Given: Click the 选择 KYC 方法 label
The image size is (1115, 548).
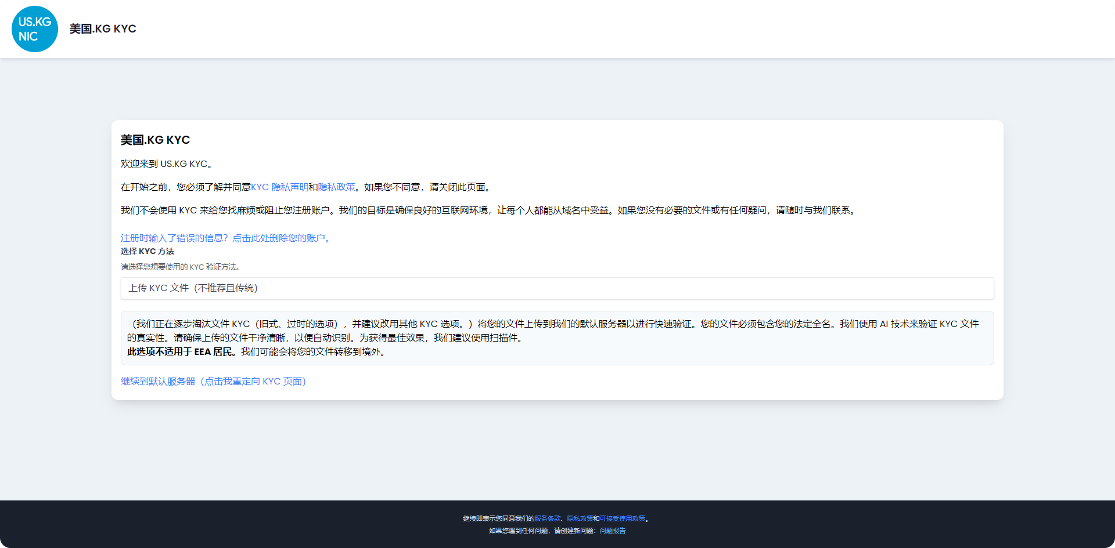Looking at the screenshot, I should 148,251.
